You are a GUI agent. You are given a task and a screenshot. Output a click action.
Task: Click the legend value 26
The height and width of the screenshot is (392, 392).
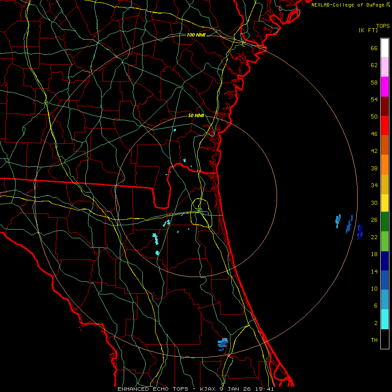pos(374,220)
